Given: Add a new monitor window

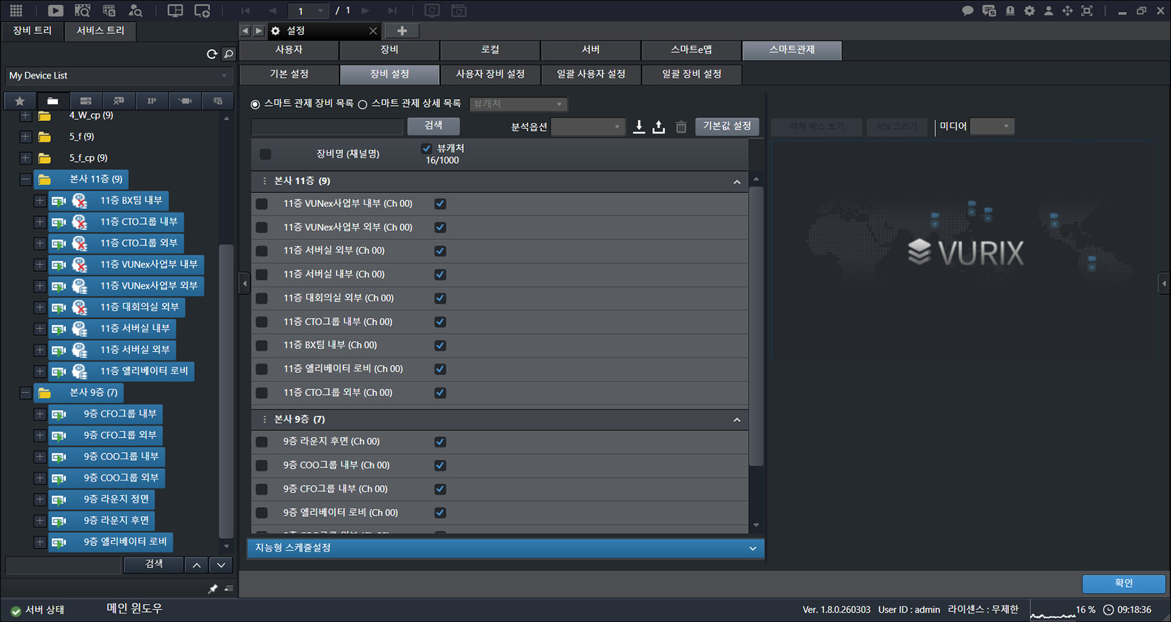Looking at the screenshot, I should [202, 11].
